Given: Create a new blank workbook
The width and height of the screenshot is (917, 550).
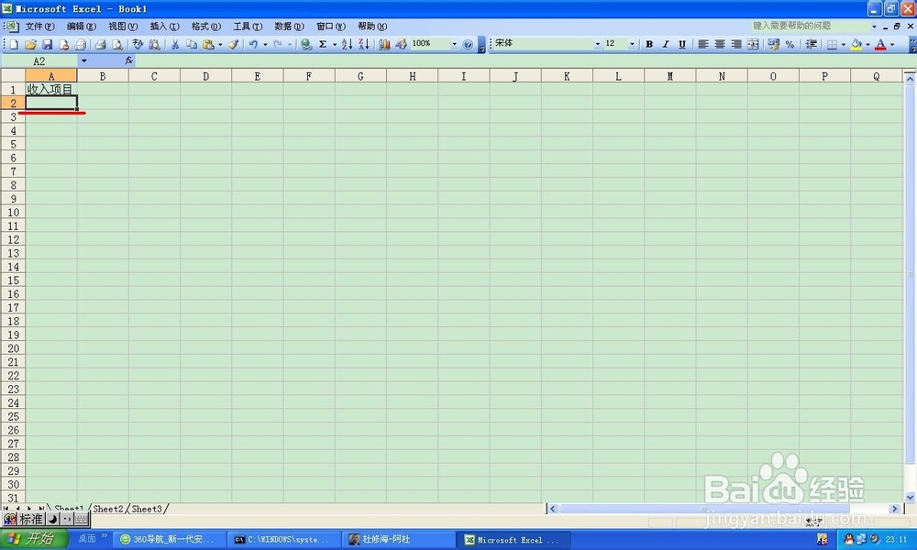Looking at the screenshot, I should [x=14, y=44].
